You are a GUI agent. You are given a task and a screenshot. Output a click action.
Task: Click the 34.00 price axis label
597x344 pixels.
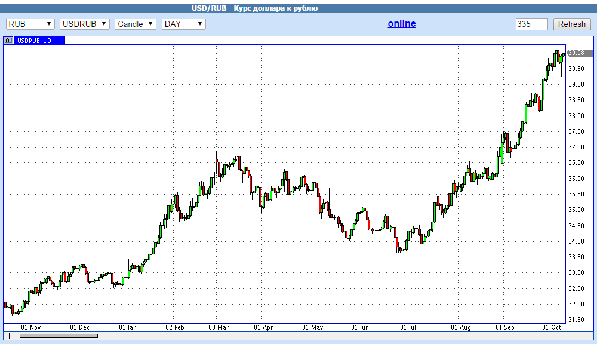point(576,241)
